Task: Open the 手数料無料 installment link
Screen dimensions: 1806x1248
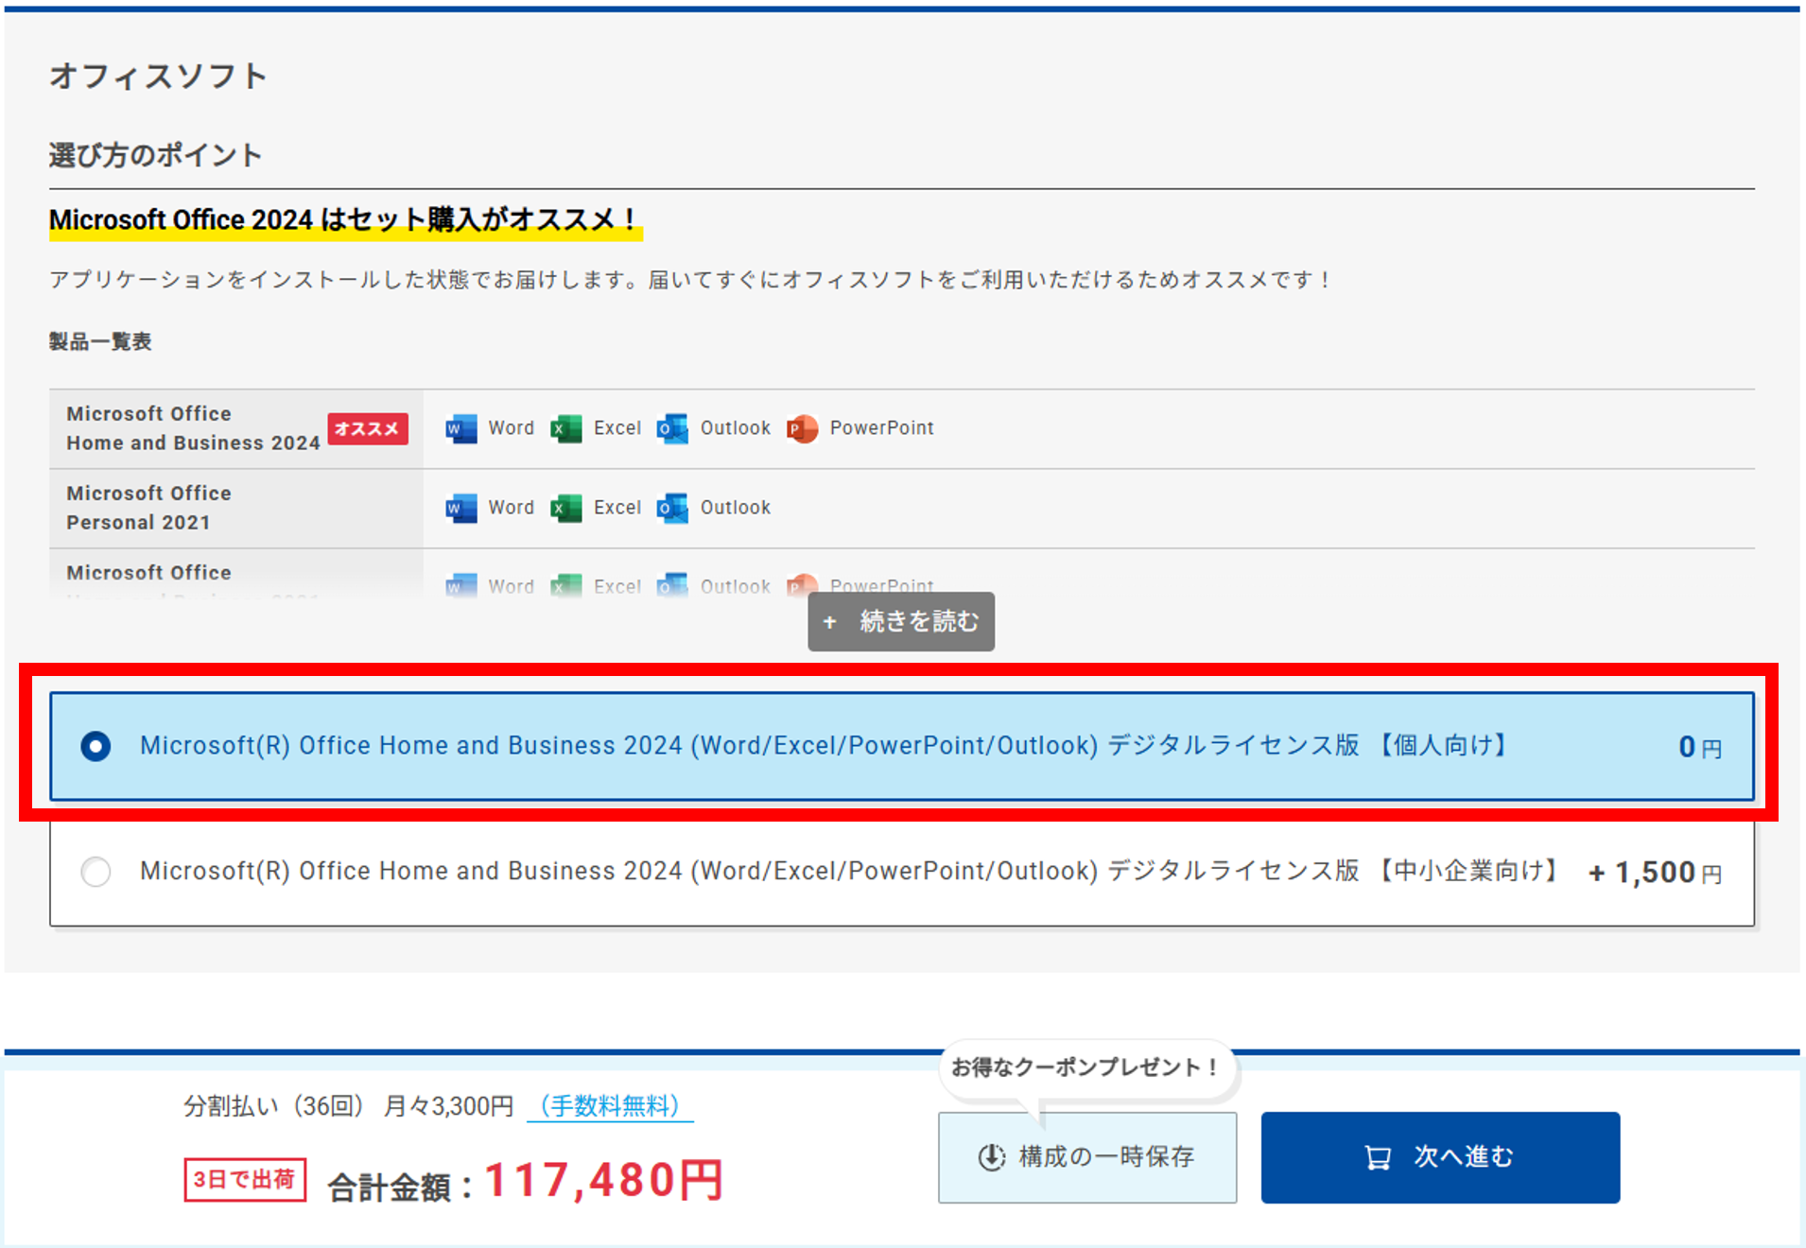Action: click(x=610, y=1105)
